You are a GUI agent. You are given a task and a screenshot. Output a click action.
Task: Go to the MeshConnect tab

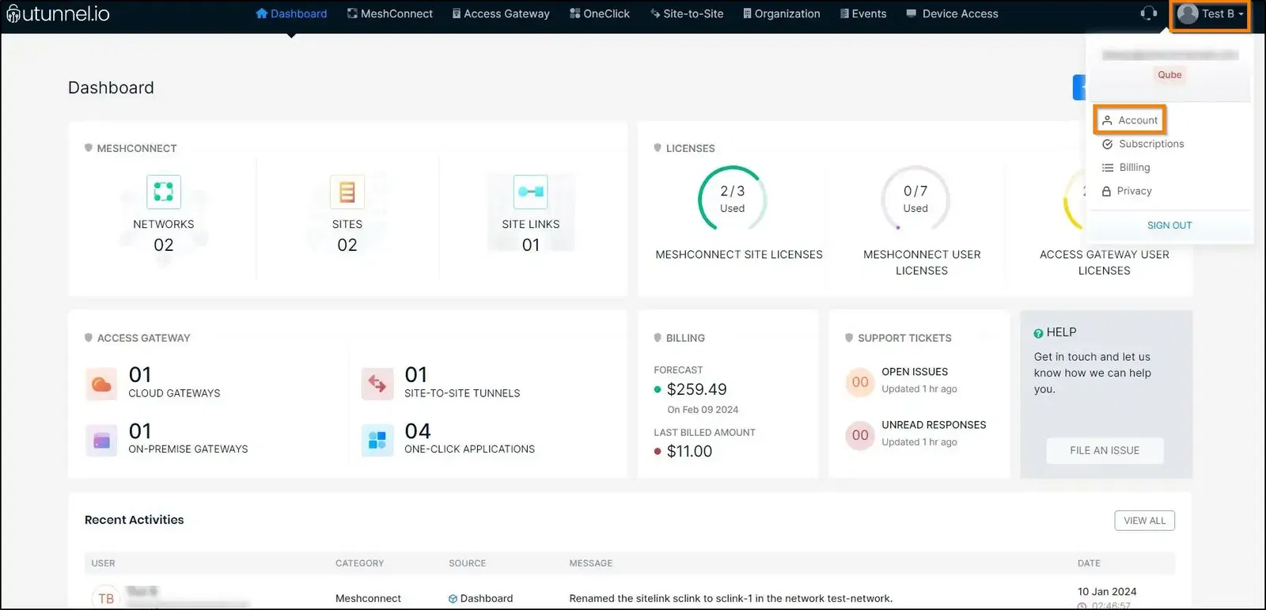click(390, 13)
